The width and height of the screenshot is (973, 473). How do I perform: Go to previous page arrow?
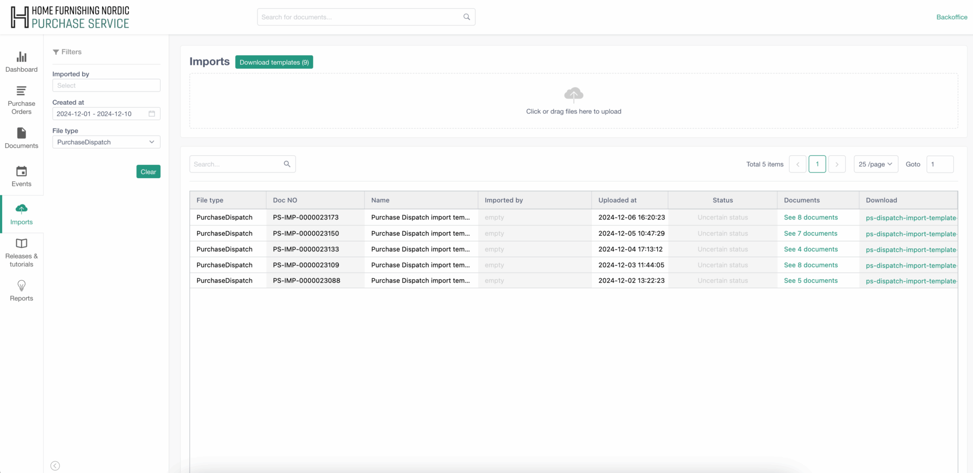(798, 164)
